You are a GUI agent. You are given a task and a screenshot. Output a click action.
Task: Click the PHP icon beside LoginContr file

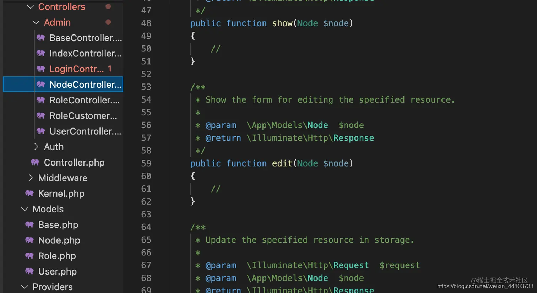(41, 69)
